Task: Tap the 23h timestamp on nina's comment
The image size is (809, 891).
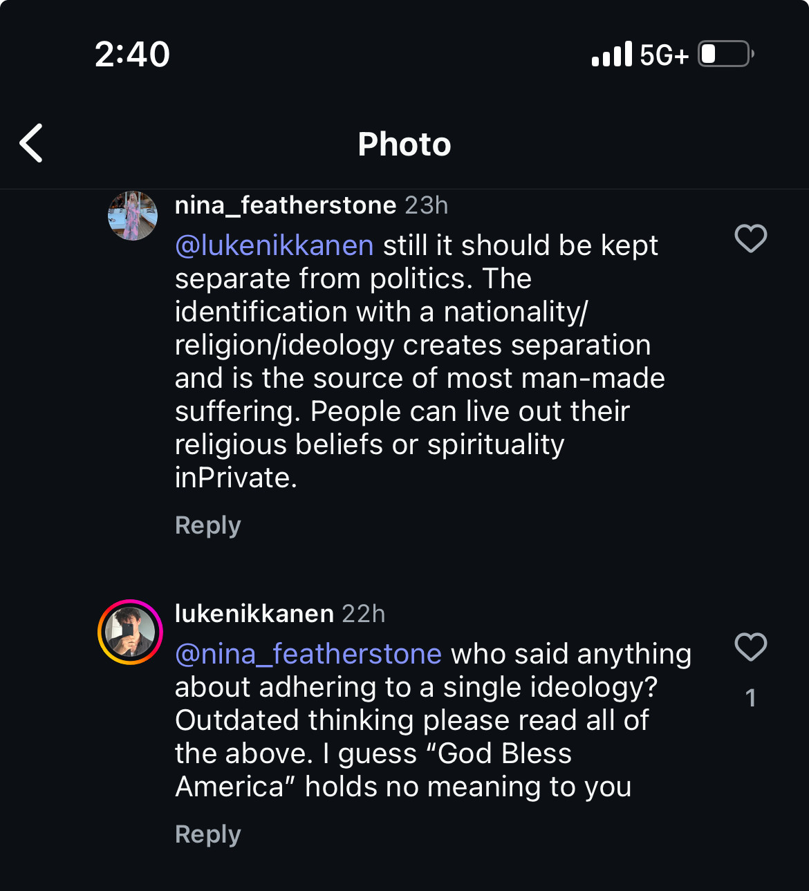Action: click(x=426, y=205)
